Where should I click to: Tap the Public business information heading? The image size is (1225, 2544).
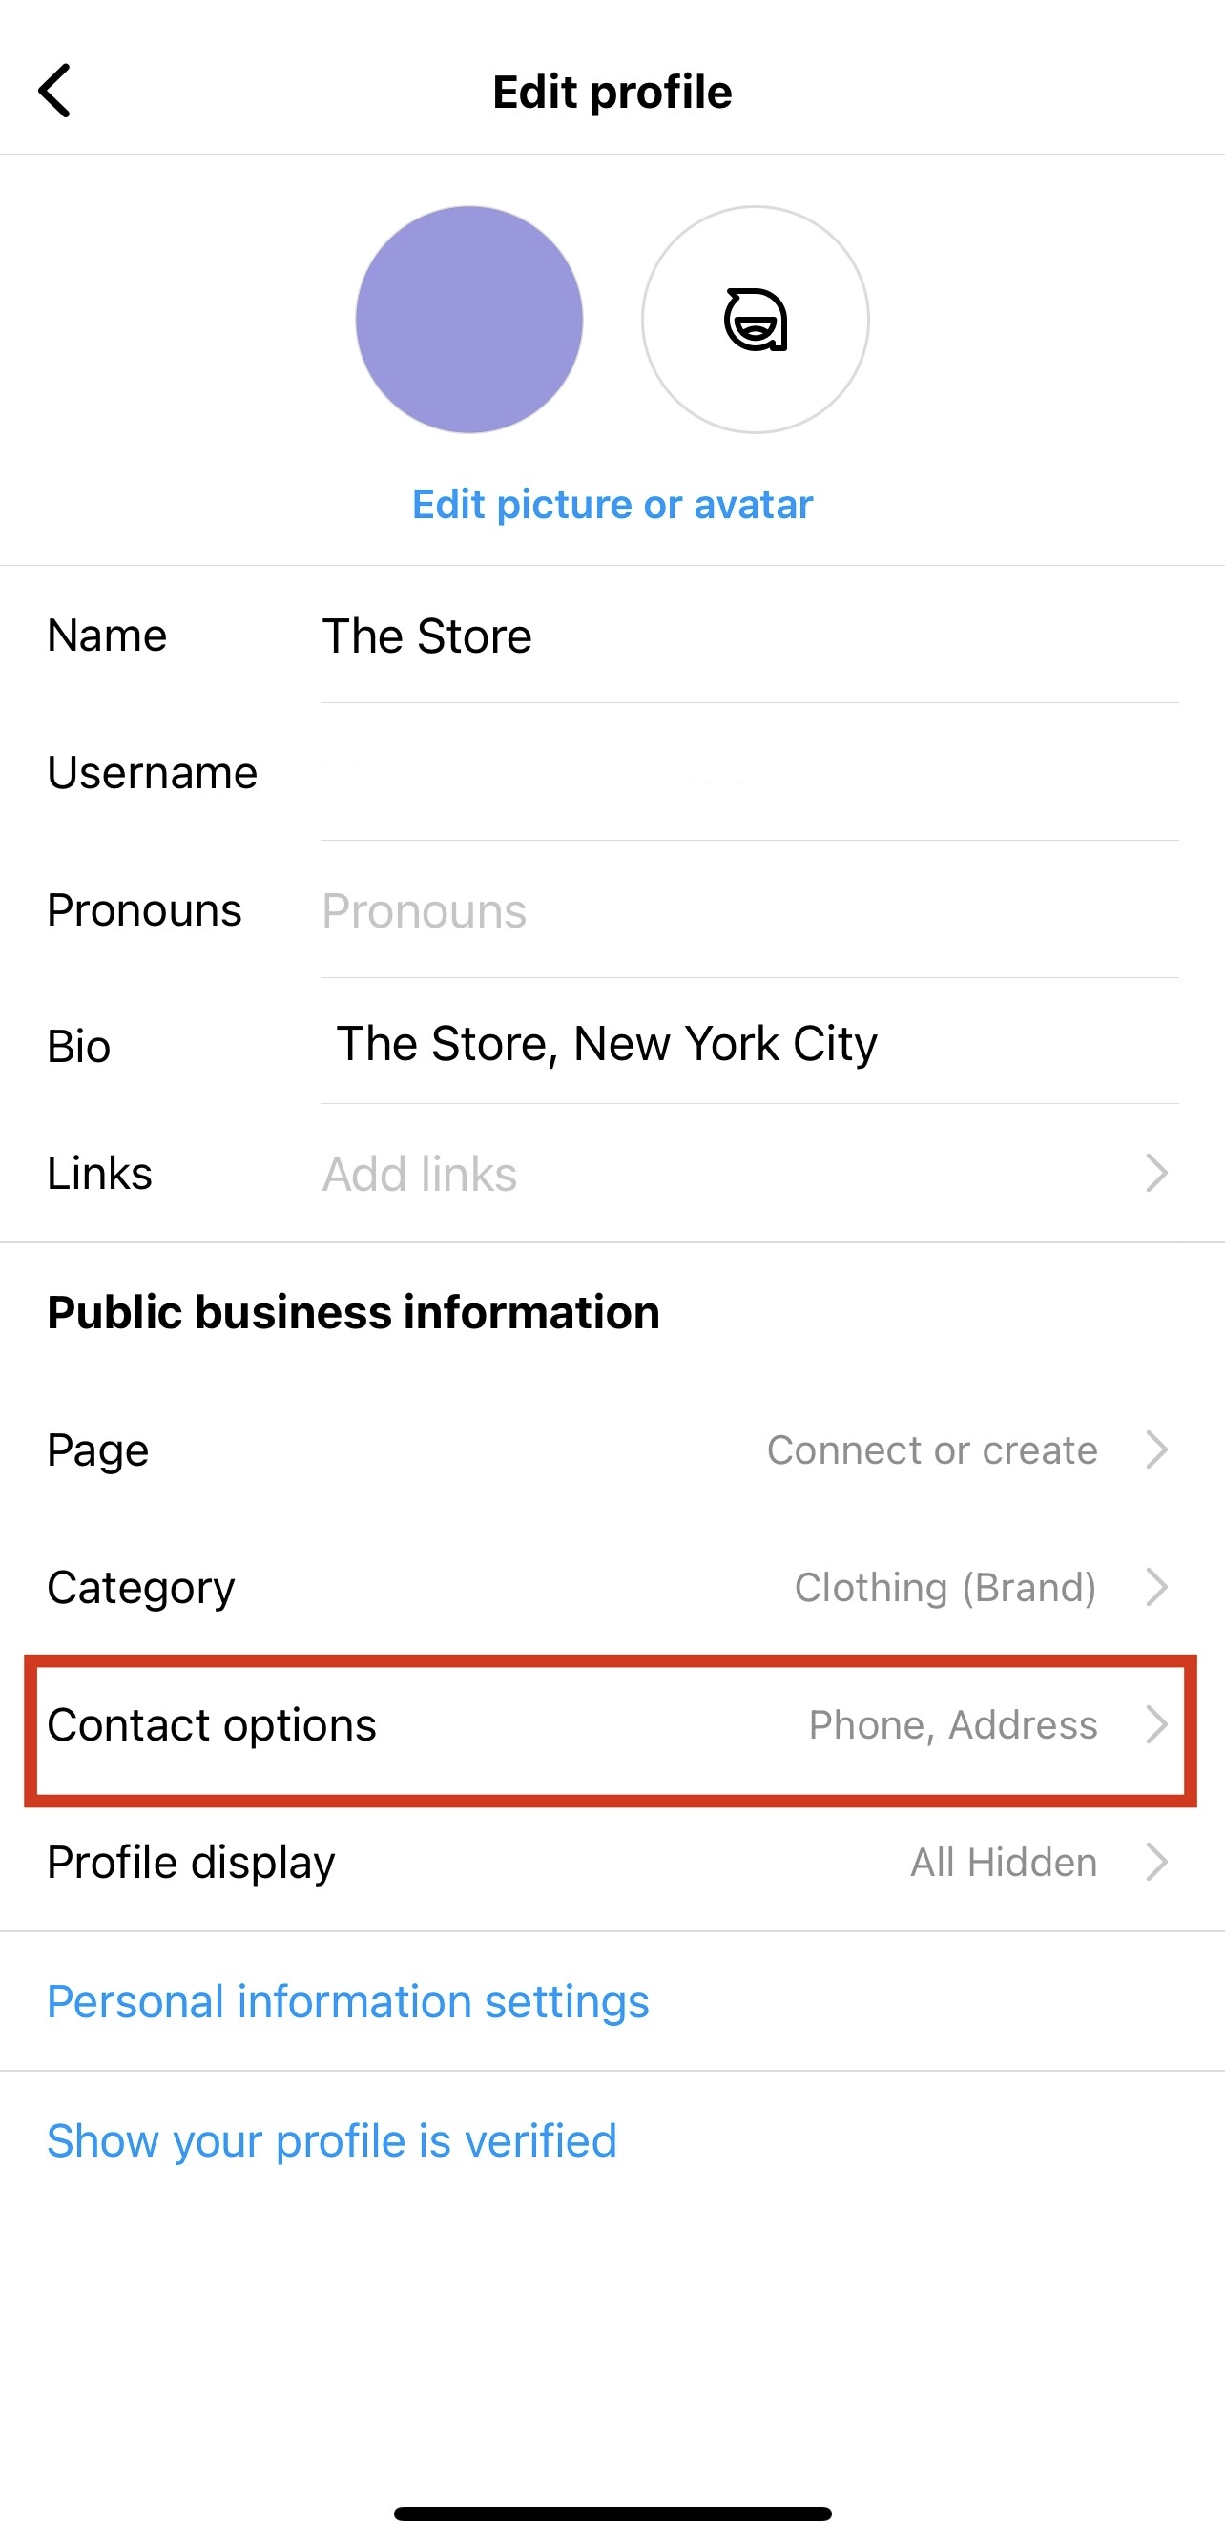[352, 1311]
